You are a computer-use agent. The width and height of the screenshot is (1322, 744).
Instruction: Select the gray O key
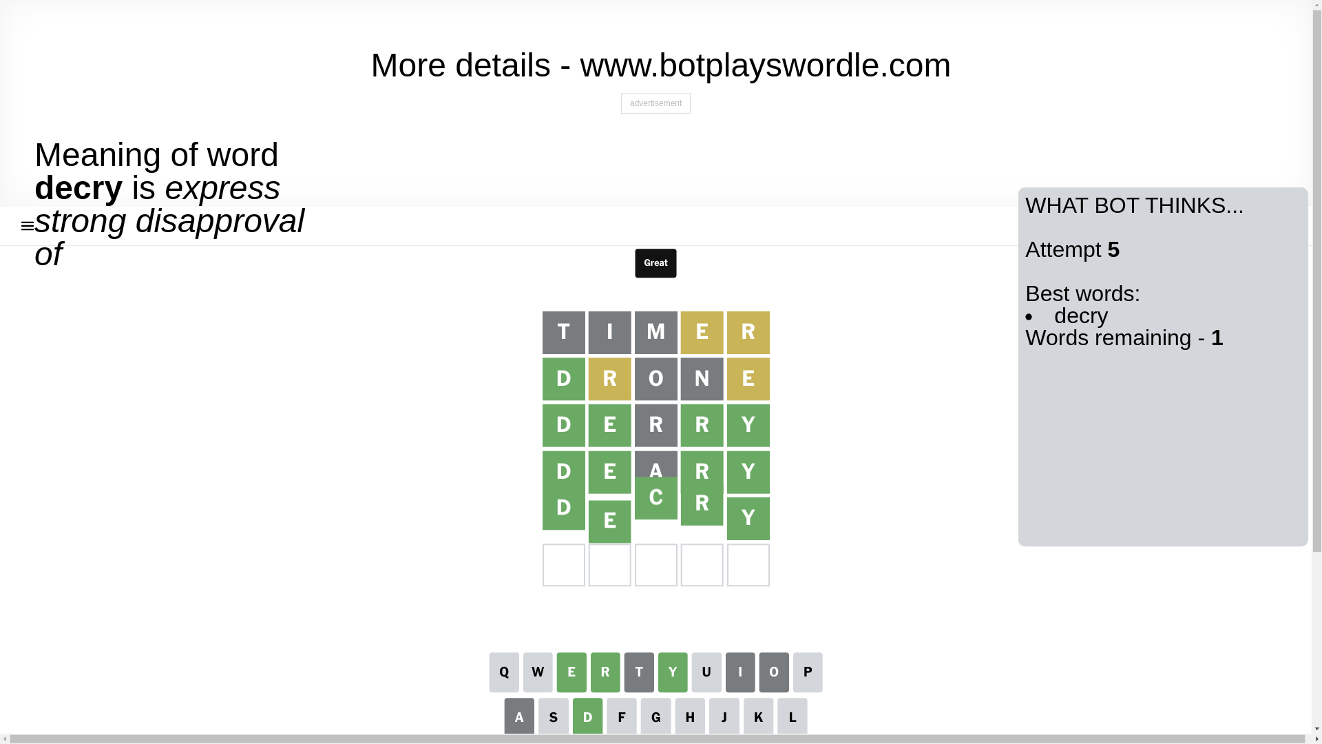[774, 672]
